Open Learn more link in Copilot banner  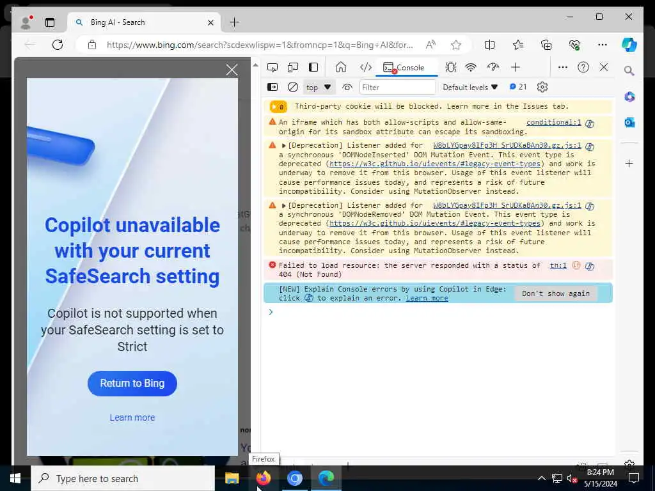427,298
